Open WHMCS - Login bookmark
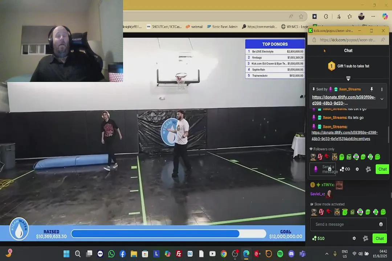 pyautogui.click(x=294, y=27)
